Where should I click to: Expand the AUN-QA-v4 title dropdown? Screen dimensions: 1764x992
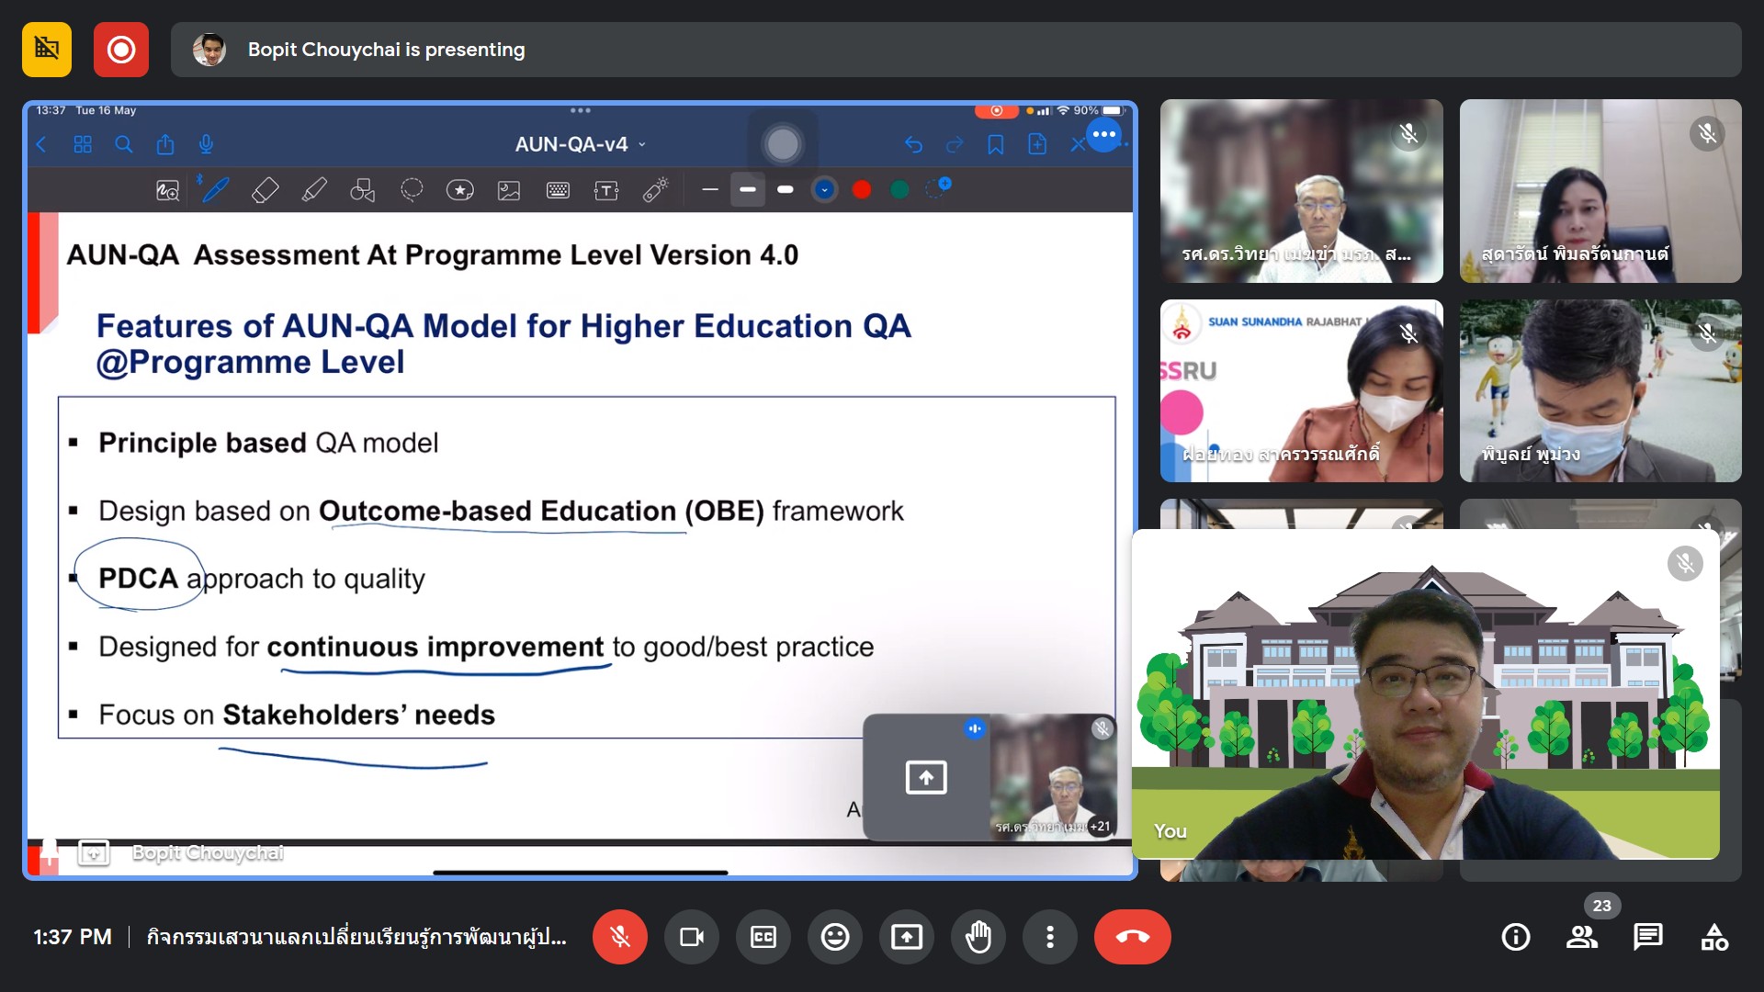click(x=642, y=145)
